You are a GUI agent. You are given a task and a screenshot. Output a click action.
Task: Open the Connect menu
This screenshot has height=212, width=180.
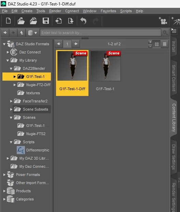(x=72, y=11)
